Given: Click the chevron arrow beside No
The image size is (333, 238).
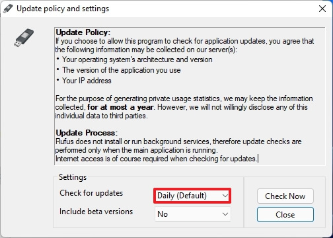Looking at the screenshot, I should click(225, 214).
